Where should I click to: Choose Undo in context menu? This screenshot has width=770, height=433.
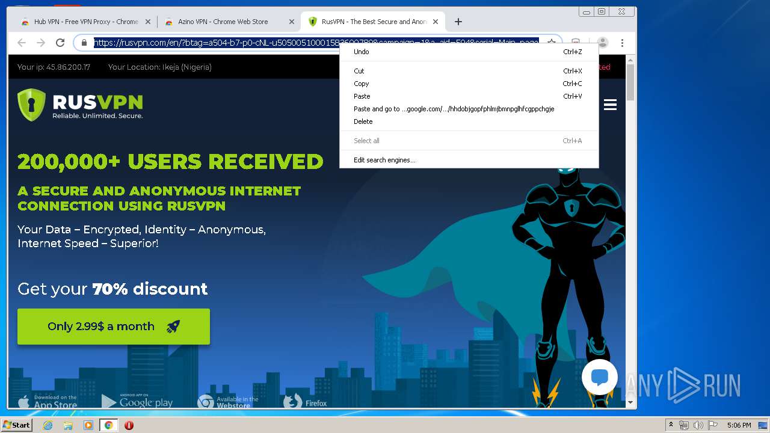point(469,52)
